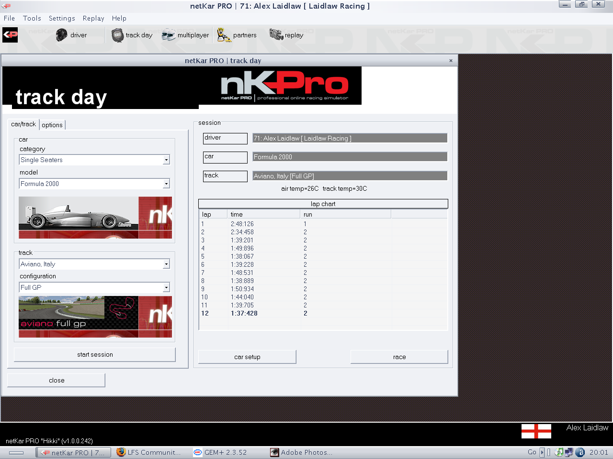Open the File menu
Viewport: 613px width, 459px height.
point(9,18)
